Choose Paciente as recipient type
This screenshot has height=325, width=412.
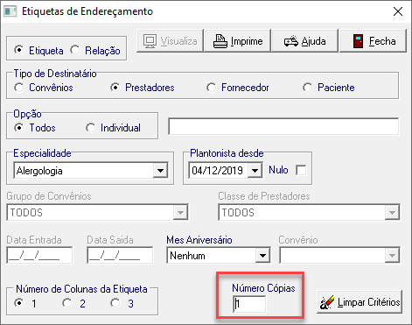pos(307,88)
